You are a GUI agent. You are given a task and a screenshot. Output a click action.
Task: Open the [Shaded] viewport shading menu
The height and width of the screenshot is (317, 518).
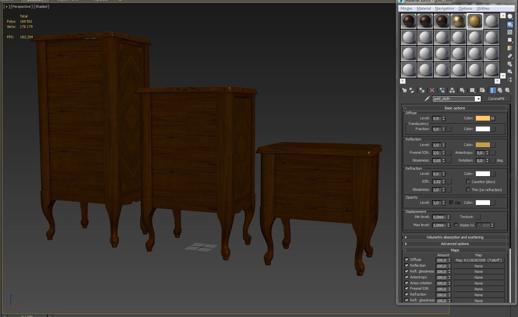pyautogui.click(x=42, y=6)
